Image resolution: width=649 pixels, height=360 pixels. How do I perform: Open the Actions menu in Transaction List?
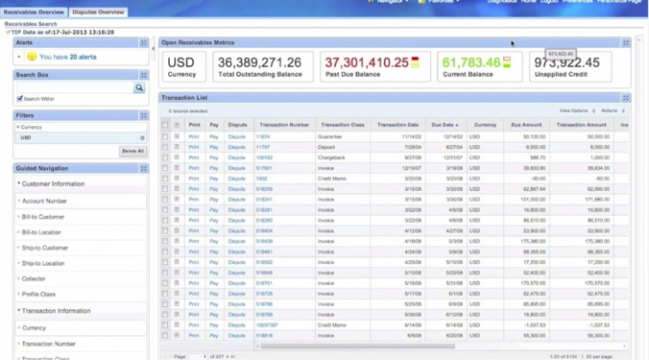613,111
